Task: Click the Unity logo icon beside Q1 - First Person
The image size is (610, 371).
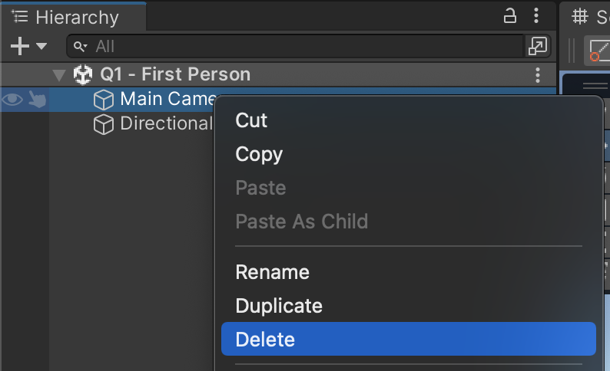Action: click(82, 74)
